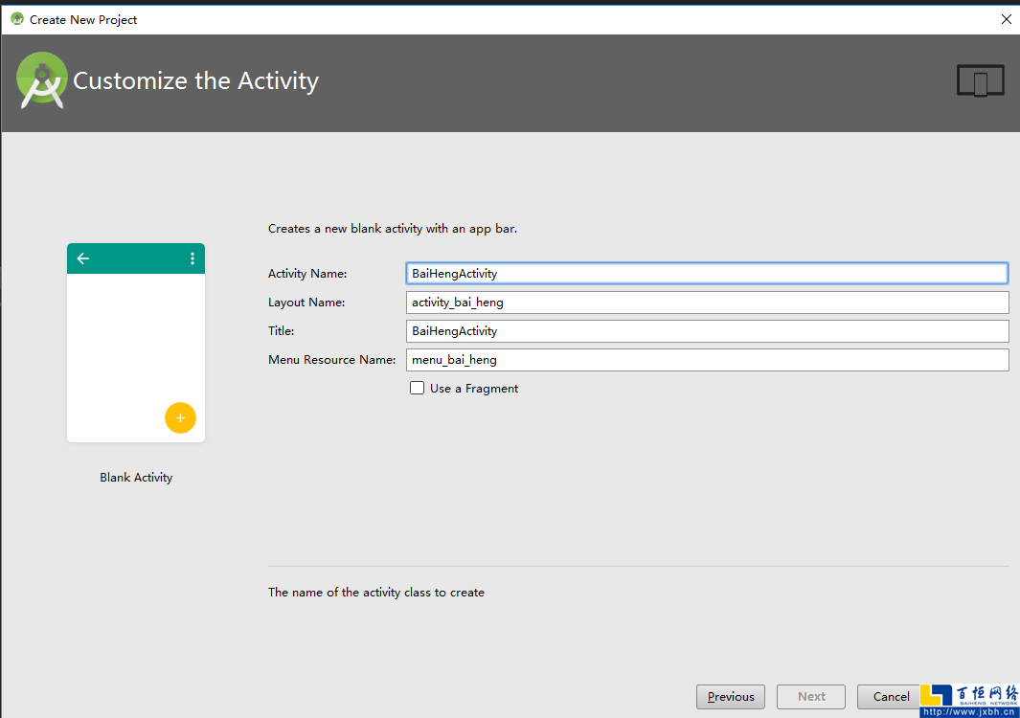
Task: Enable the Use a Fragment checkbox
Action: tap(418, 389)
